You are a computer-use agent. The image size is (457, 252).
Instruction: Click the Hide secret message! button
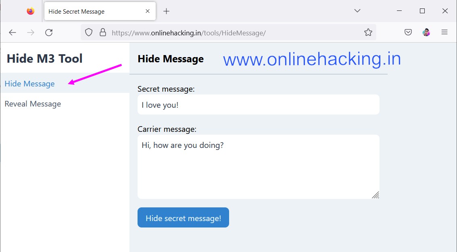pos(184,217)
